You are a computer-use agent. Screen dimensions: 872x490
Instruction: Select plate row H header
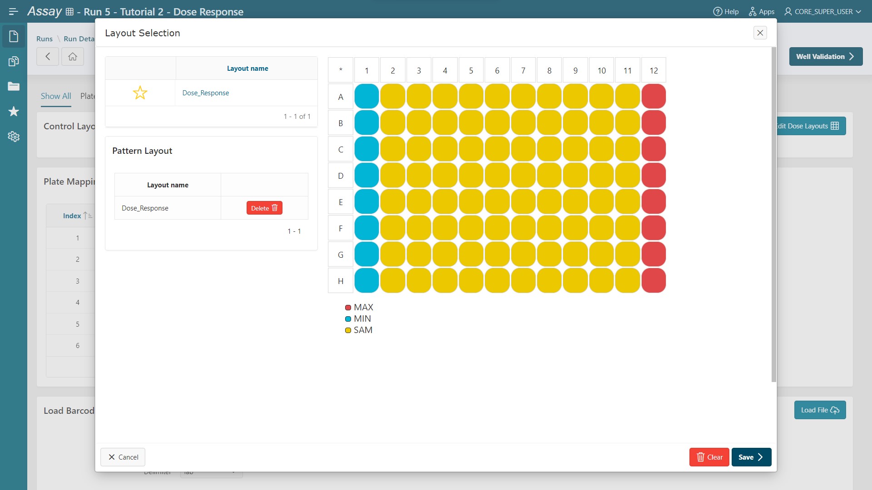pyautogui.click(x=341, y=281)
